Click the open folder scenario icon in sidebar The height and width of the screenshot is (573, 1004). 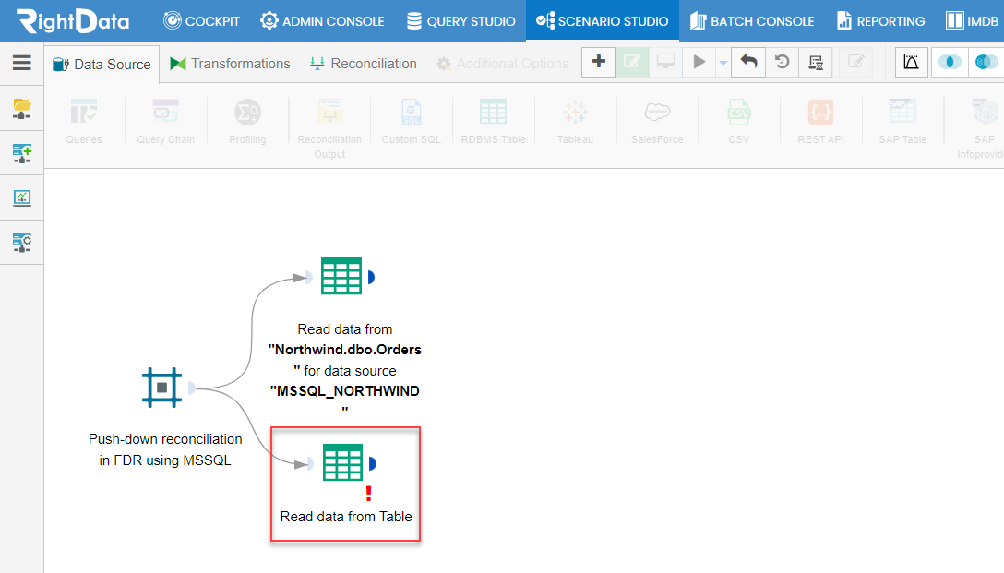click(x=22, y=109)
